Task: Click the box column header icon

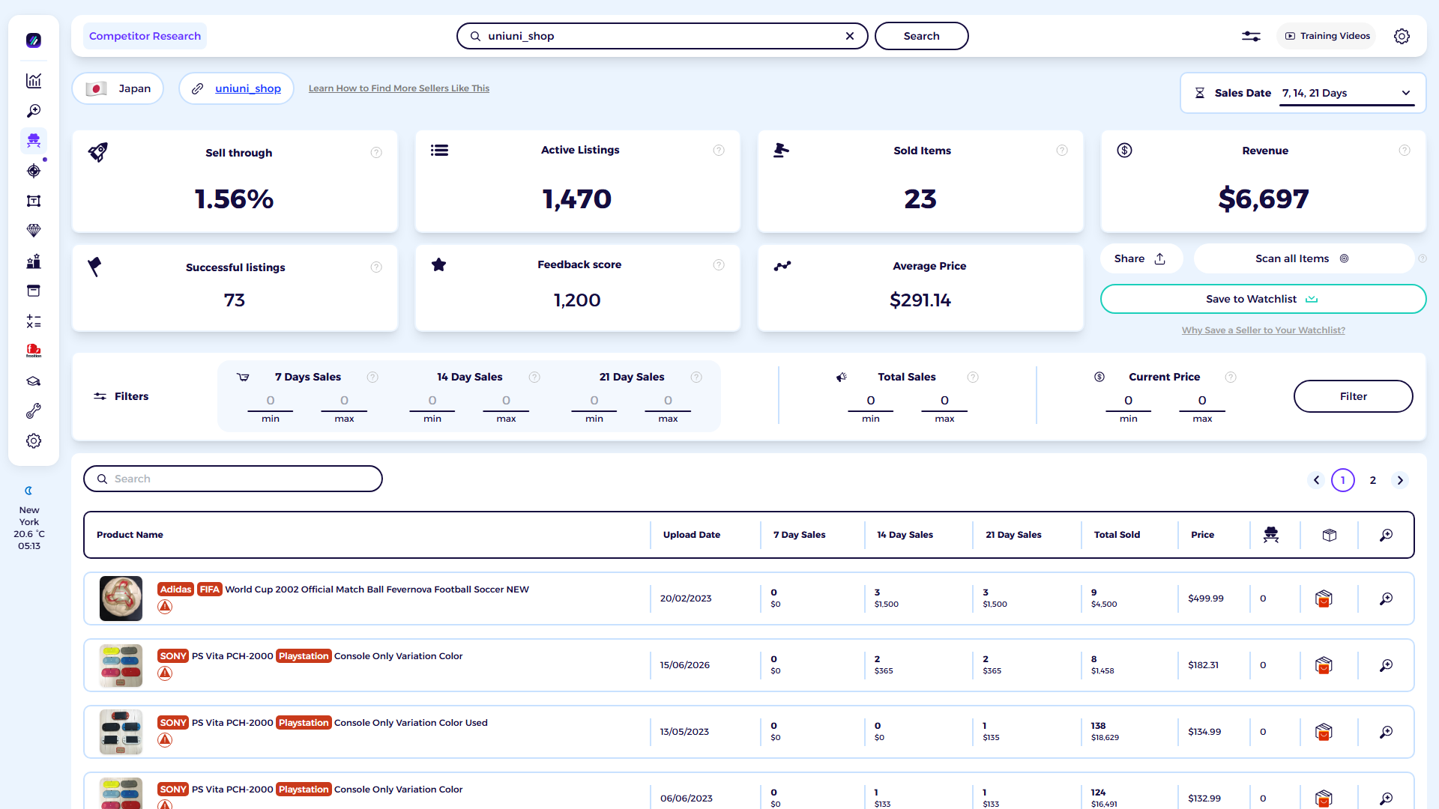Action: (1330, 535)
